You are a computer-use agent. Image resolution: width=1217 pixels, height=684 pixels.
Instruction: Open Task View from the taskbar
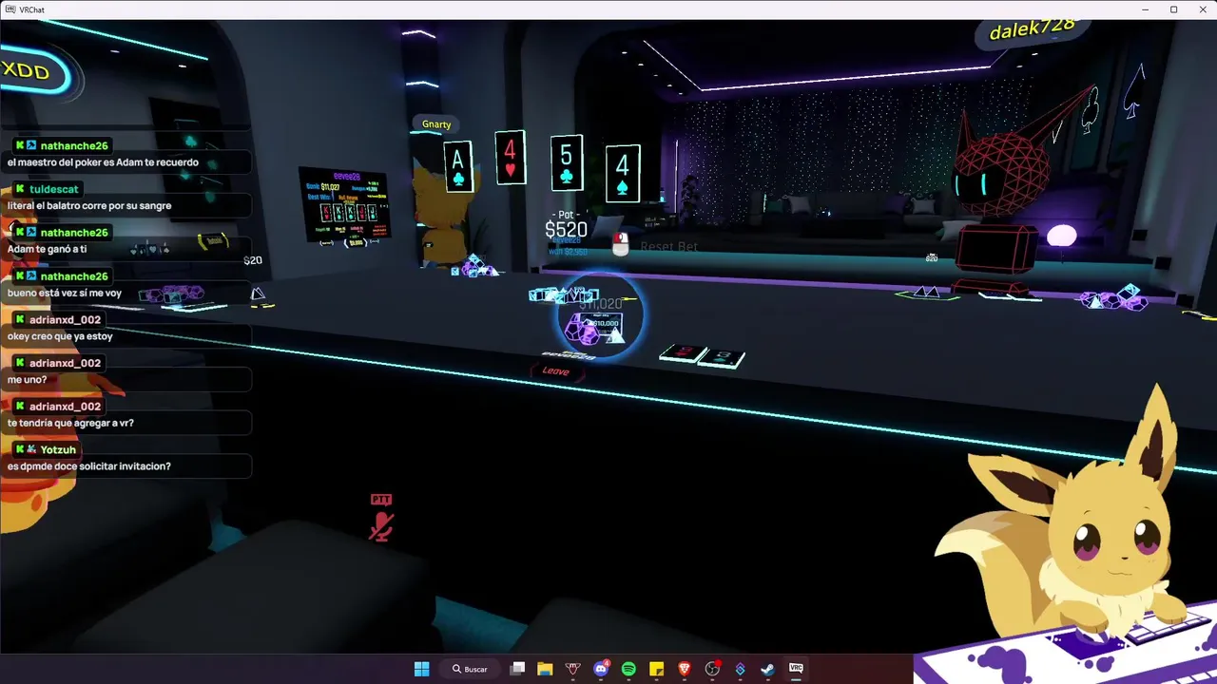517,669
